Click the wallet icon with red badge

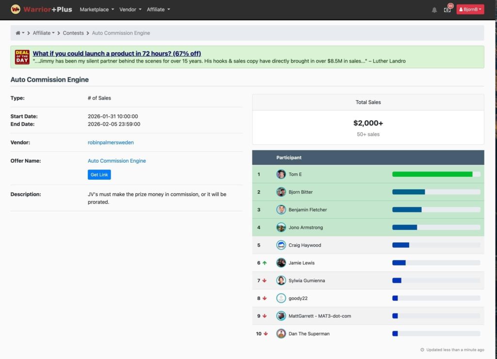pyautogui.click(x=447, y=10)
